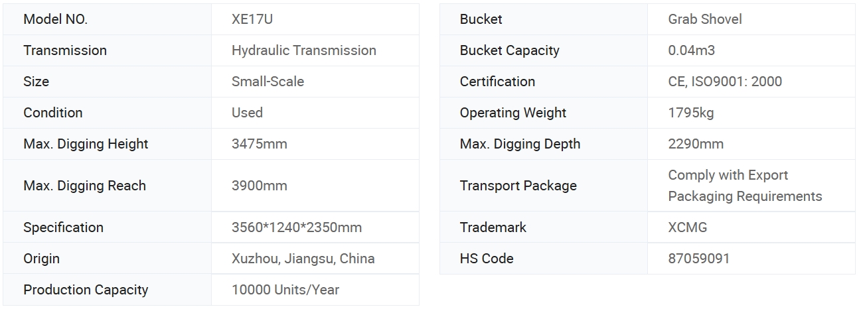
Task: Click the Max. Digging Reach label
Action: 84,186
